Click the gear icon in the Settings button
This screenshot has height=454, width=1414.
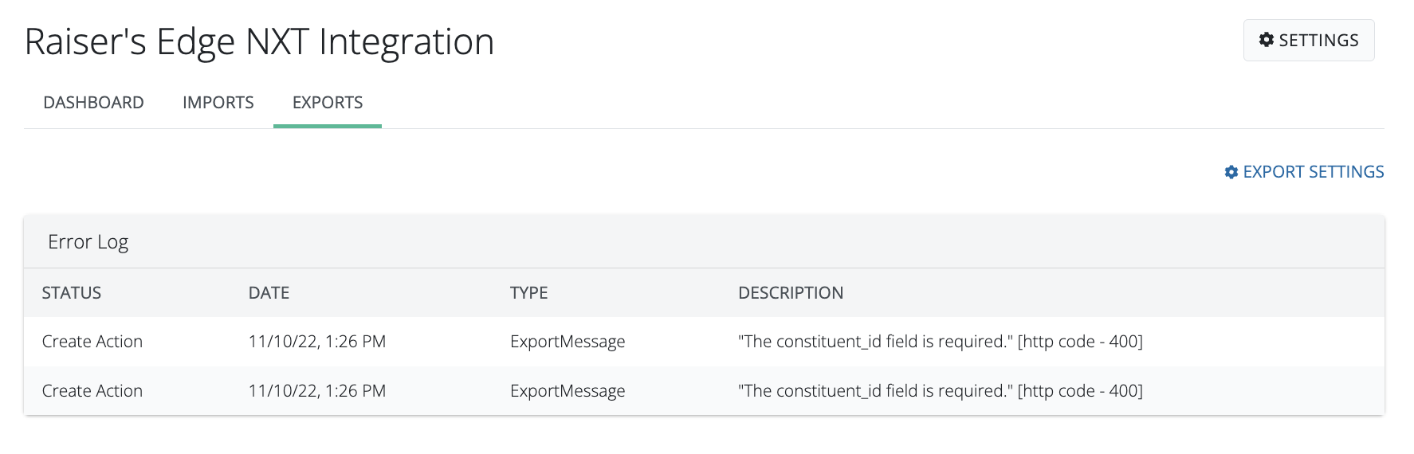tap(1266, 40)
